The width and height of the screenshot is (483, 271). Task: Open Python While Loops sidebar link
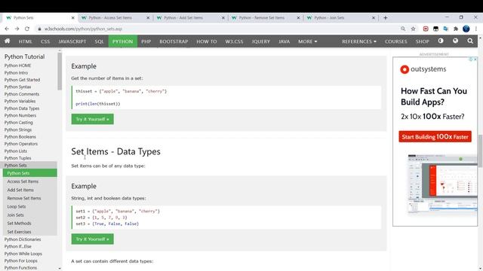23,254
